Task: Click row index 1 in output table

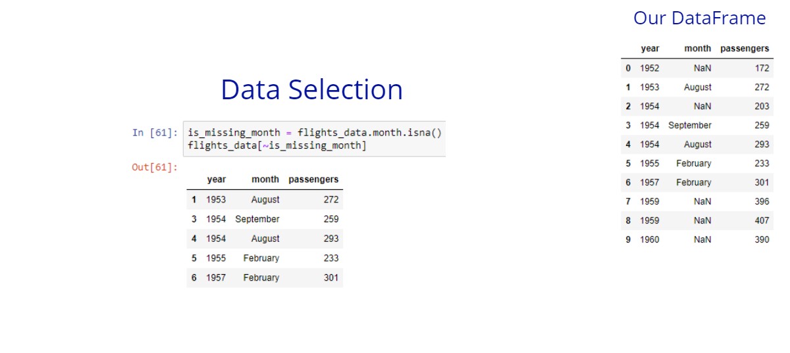Action: pyautogui.click(x=194, y=199)
